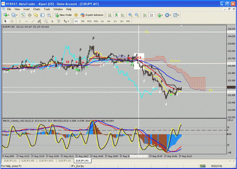
Task: Launch the MetaEditor diamond icon
Action: [x=76, y=15]
